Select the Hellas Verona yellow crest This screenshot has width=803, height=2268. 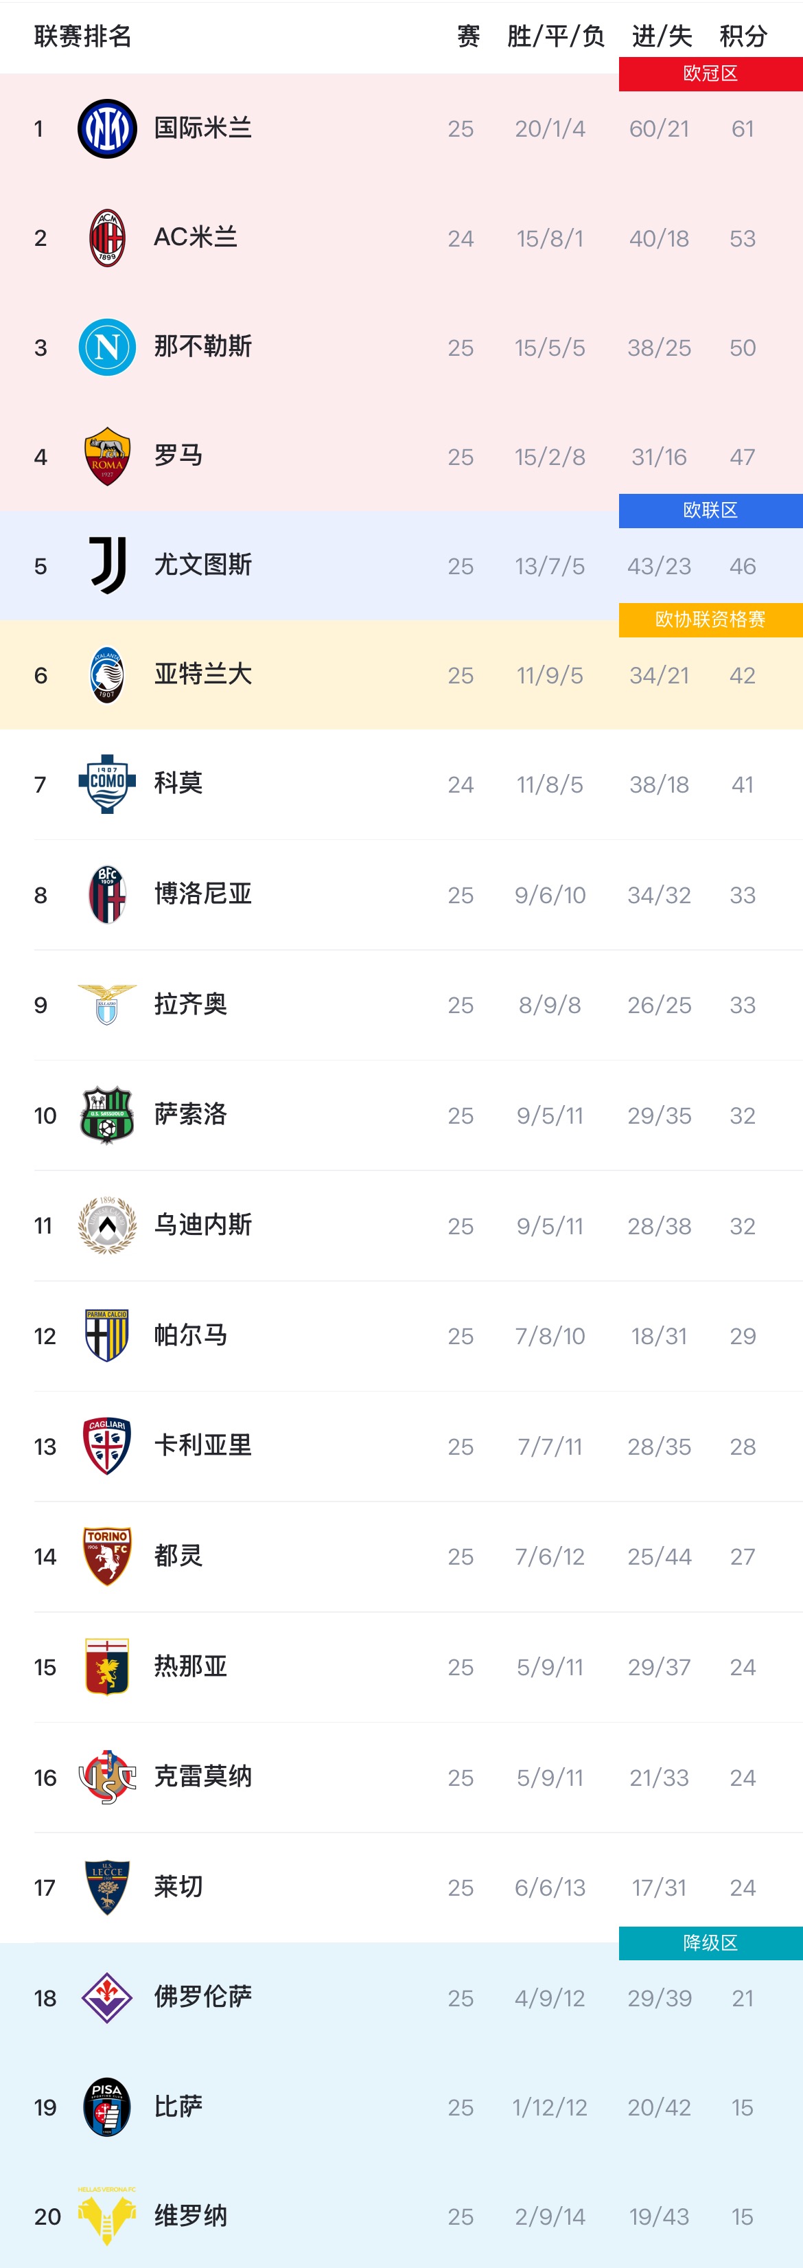(107, 2215)
